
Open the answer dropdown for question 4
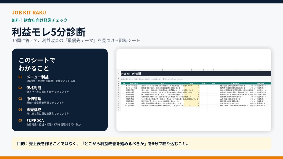click(199, 92)
